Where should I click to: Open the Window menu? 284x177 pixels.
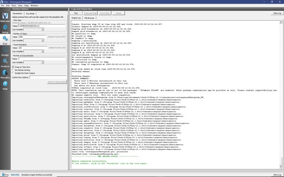click(x=34, y=6)
